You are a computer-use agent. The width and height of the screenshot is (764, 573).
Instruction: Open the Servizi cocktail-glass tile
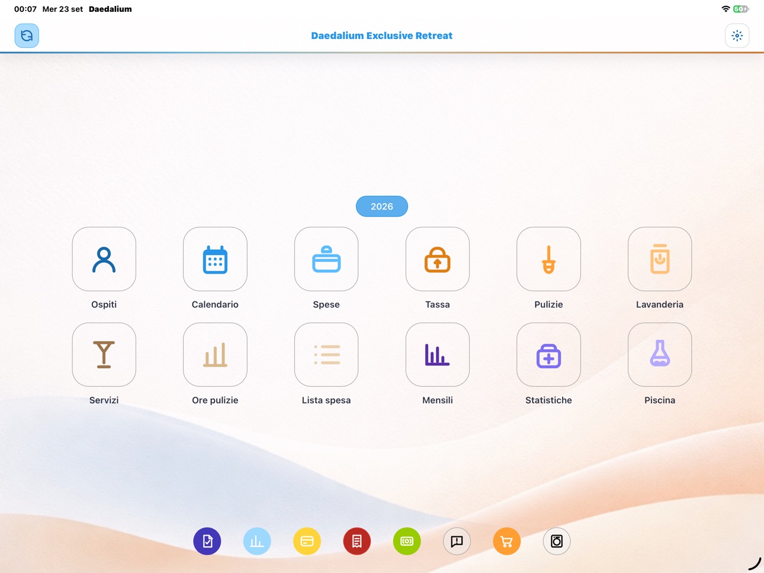[x=104, y=355]
